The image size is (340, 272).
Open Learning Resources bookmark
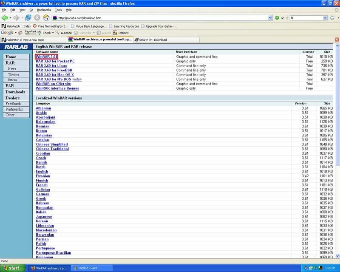(124, 26)
